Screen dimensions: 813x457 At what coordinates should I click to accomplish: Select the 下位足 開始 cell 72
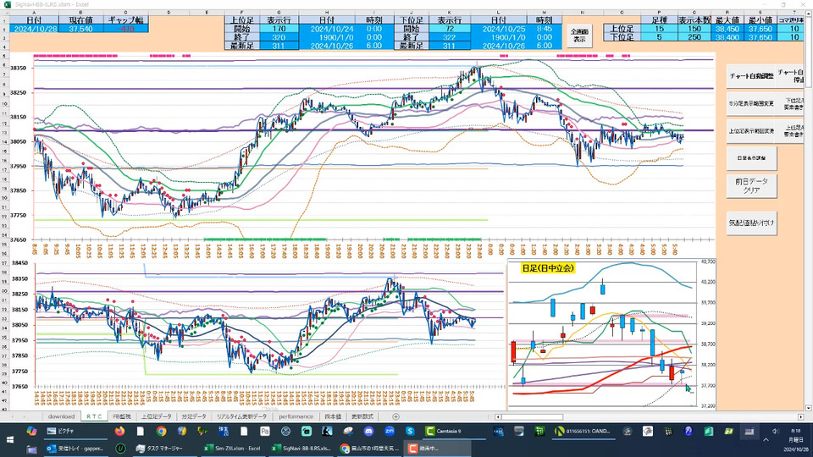coord(449,29)
